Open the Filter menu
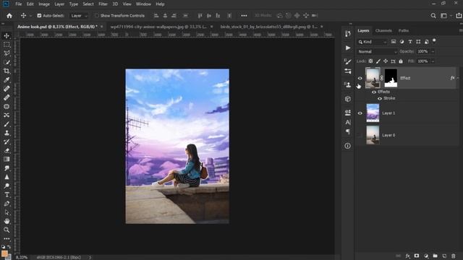The height and width of the screenshot is (260, 463). point(103,4)
